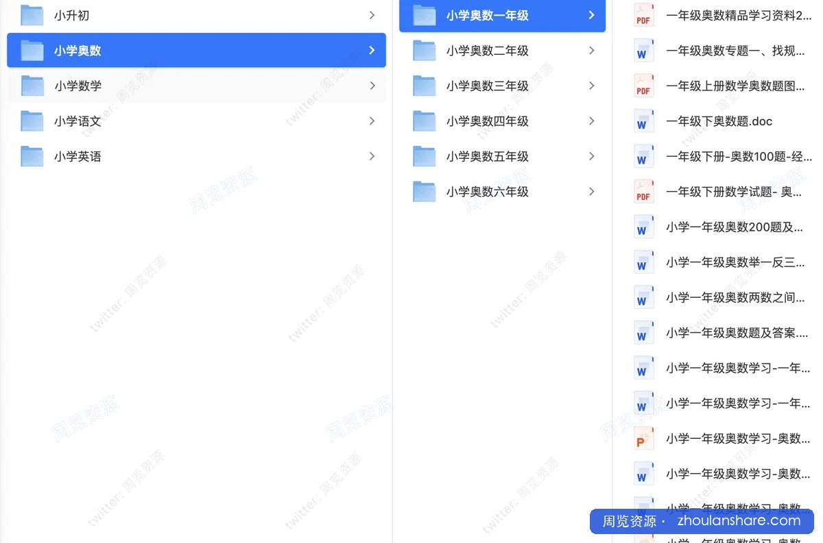Select the 小学奥数三年级 folder name
This screenshot has width=823, height=543.
tap(488, 86)
